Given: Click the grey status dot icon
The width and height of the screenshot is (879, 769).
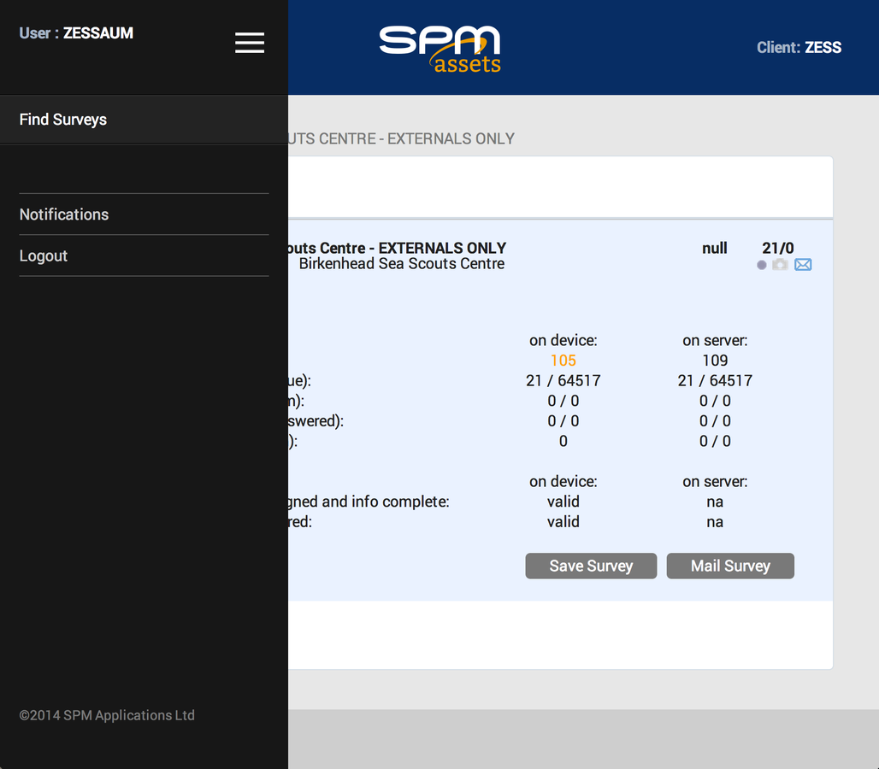Looking at the screenshot, I should tap(761, 265).
